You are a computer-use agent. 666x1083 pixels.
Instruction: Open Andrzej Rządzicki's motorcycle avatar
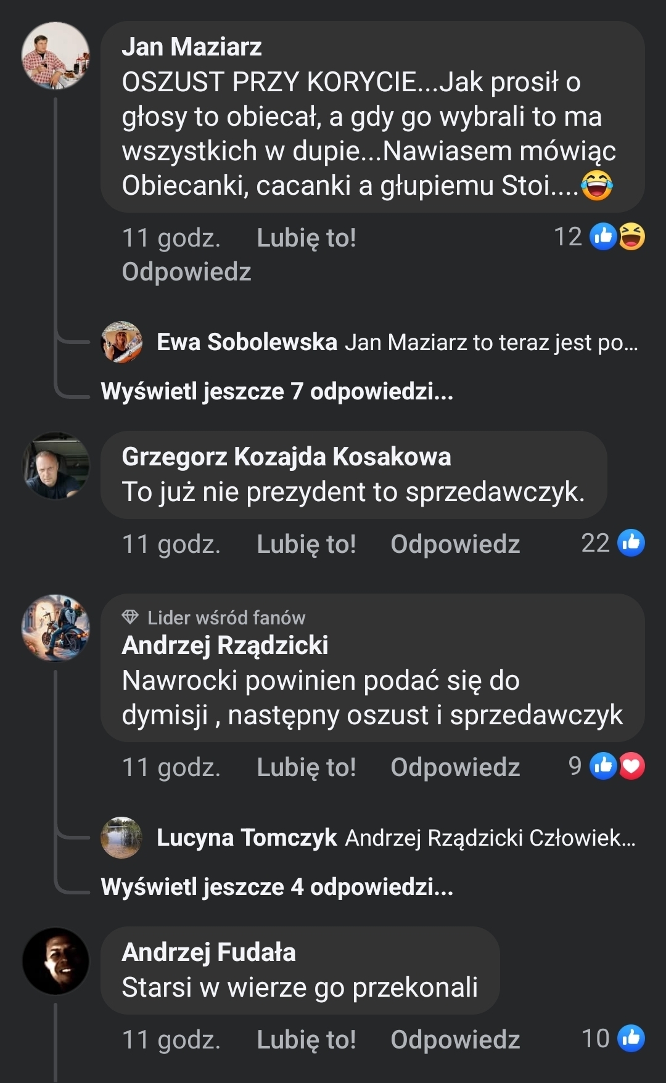pyautogui.click(x=55, y=628)
